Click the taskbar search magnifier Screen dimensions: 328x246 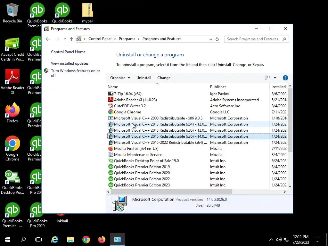point(23,240)
